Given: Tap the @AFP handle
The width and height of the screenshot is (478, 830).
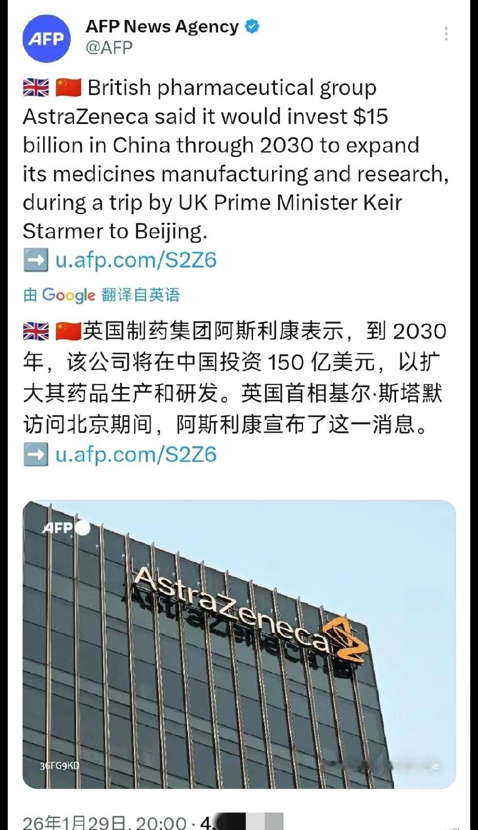Looking at the screenshot, I should click(109, 47).
